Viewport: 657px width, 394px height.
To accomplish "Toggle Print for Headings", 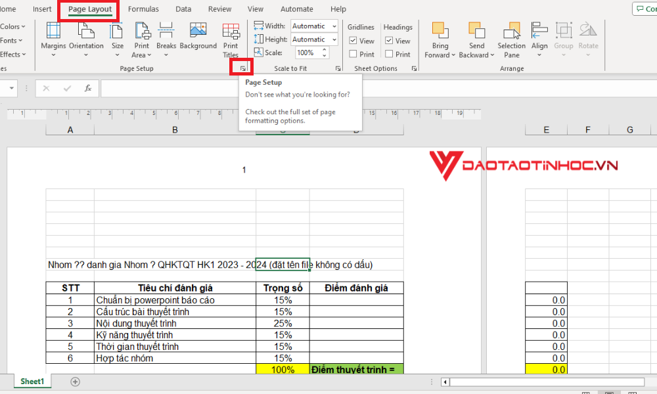I will point(389,54).
